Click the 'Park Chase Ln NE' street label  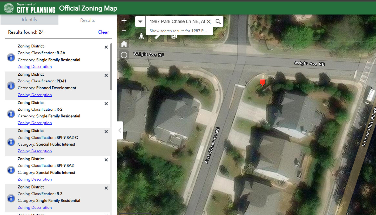click(212, 145)
